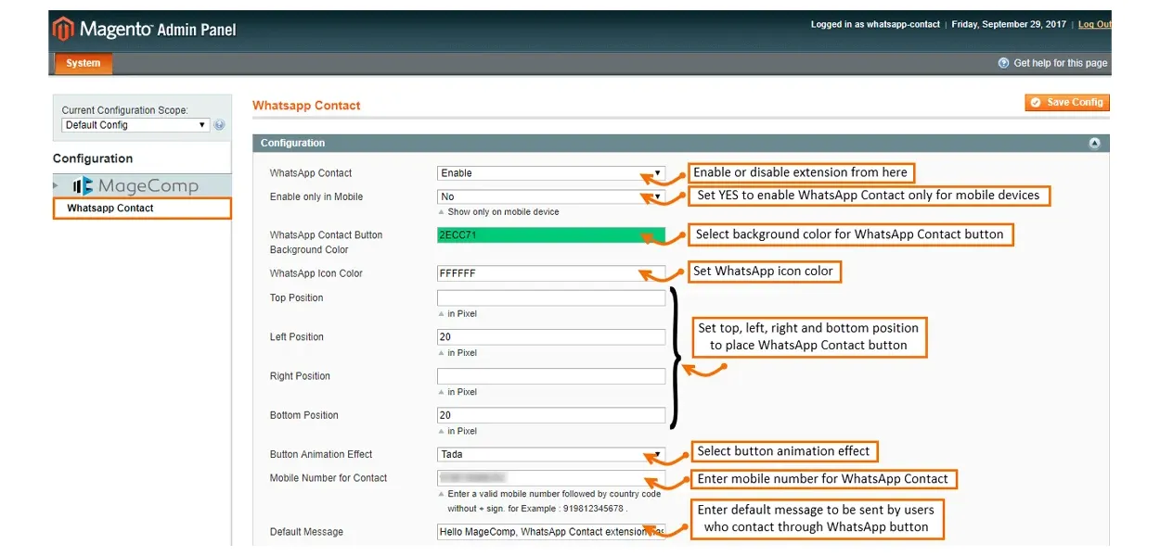Click the Default Message text field
Screen dimensions: 1160x556
(x=550, y=532)
